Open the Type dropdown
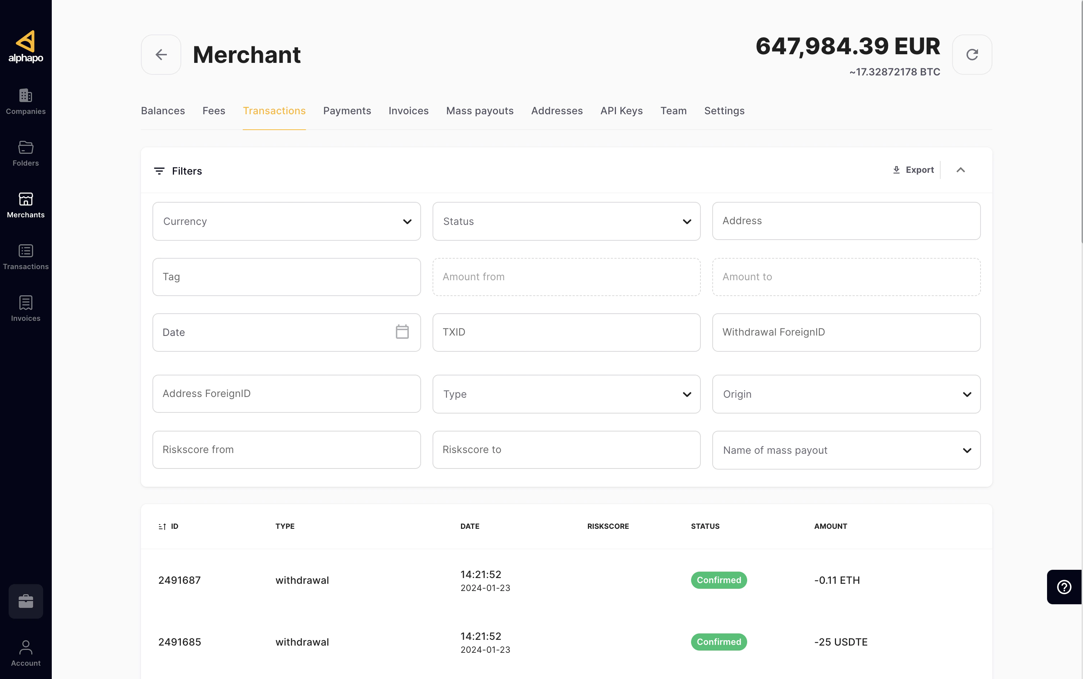This screenshot has width=1083, height=679. (566, 394)
